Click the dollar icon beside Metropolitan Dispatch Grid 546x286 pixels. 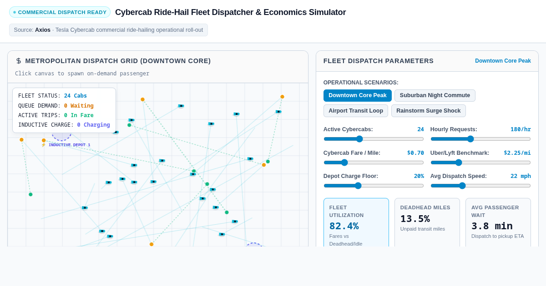[19, 61]
